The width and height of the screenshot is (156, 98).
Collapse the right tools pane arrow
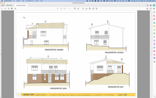[x=152, y=54]
